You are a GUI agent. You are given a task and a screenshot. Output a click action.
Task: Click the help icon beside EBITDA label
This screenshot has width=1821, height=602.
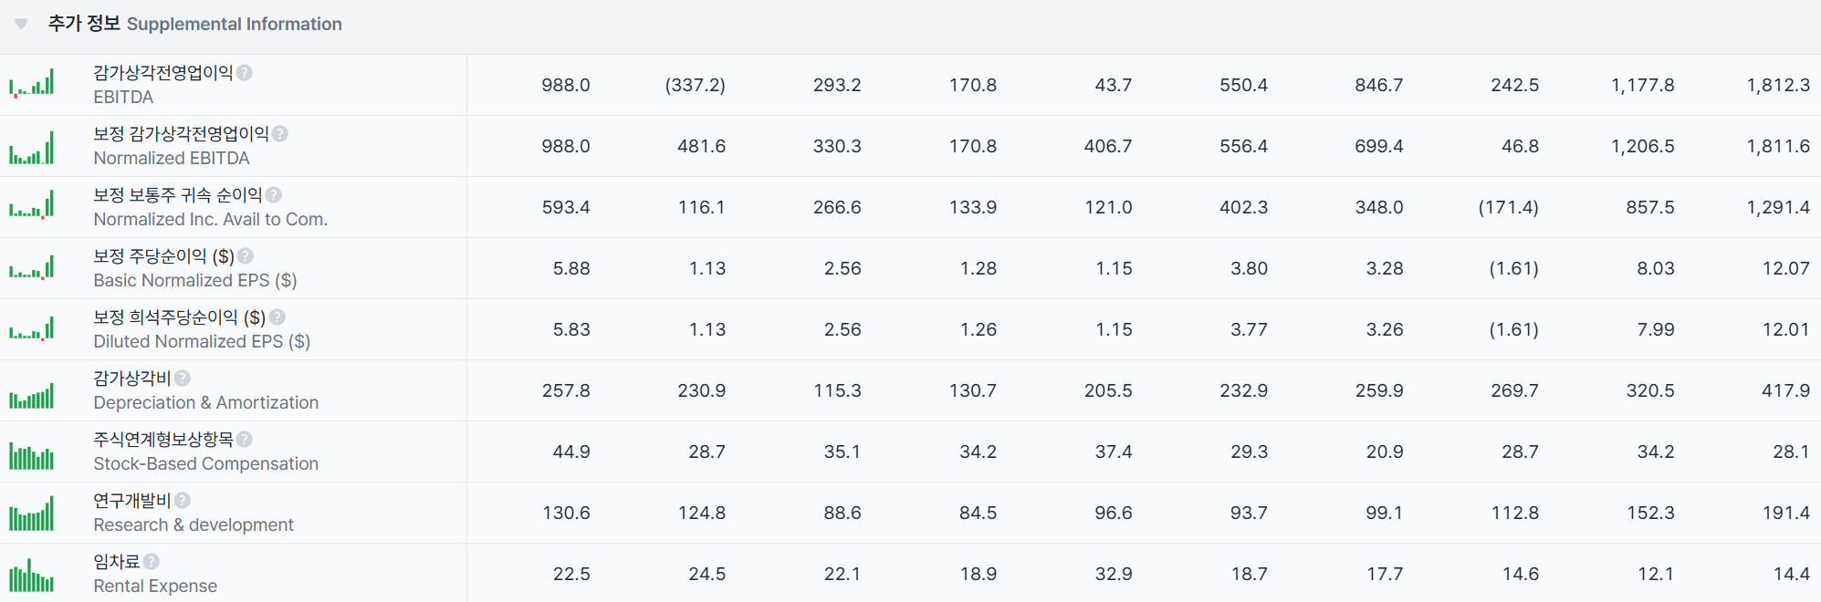click(245, 73)
